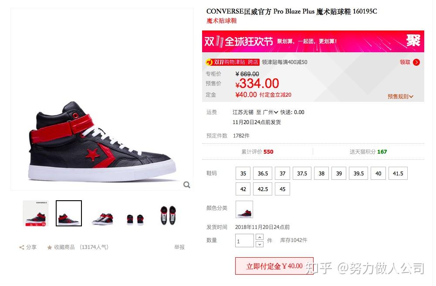Click the magnifier zoom icon on product image
Viewport: 436px width, 286px height.
187,185
